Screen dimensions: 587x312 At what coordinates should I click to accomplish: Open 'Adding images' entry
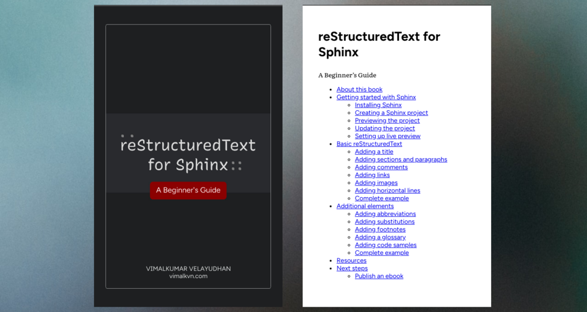(x=376, y=183)
